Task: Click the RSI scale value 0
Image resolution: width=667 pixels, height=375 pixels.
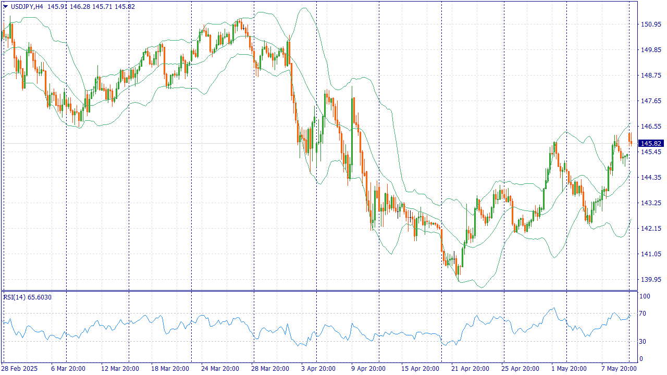Action: [641, 359]
